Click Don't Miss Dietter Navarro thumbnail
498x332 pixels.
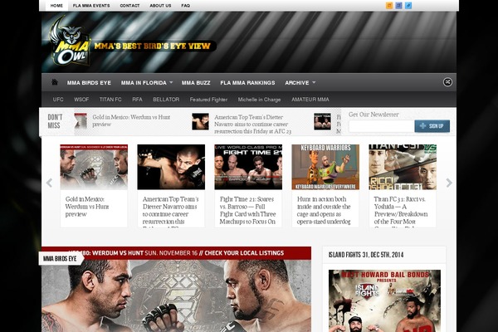(200, 121)
